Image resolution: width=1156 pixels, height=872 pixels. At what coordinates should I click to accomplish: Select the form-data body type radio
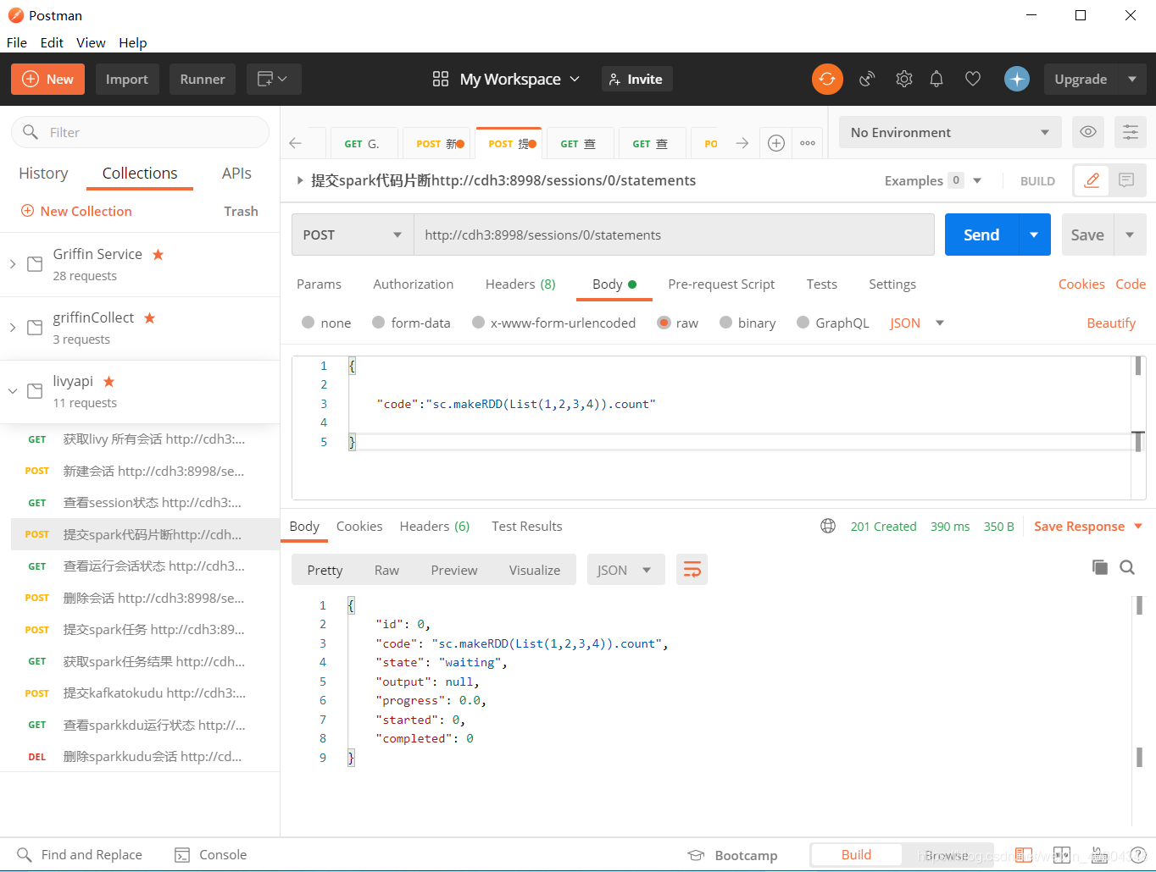coord(378,323)
